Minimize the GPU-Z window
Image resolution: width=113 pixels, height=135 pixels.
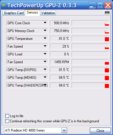[x=92, y=5]
